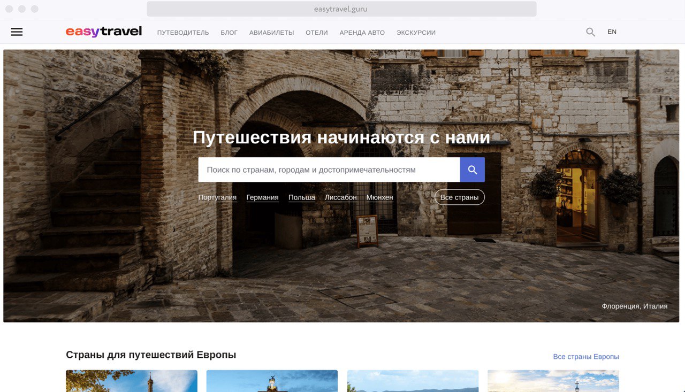Choose the Германия quick link

tap(262, 197)
